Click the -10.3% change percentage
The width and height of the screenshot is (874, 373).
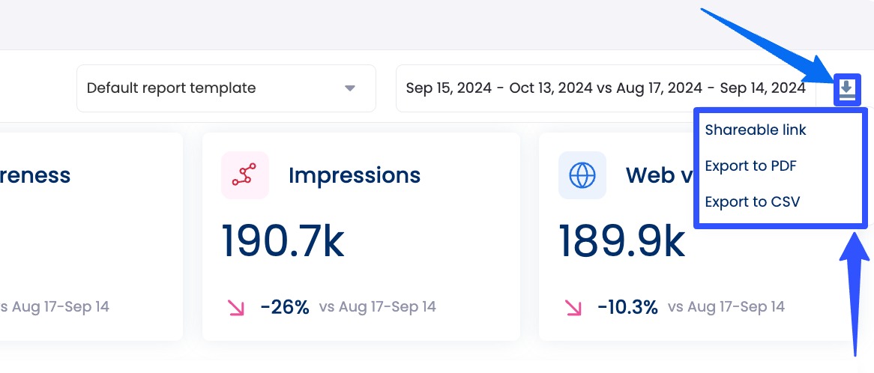627,306
